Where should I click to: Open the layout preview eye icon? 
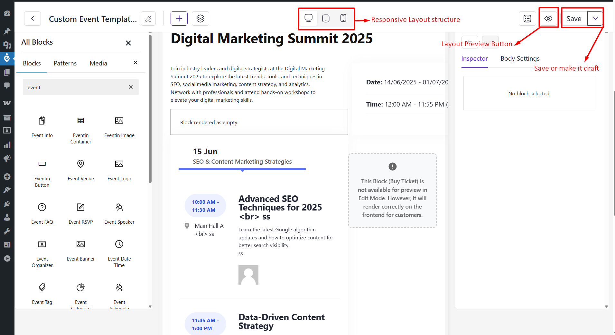548,18
